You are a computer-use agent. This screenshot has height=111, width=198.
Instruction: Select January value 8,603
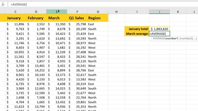[15, 47]
